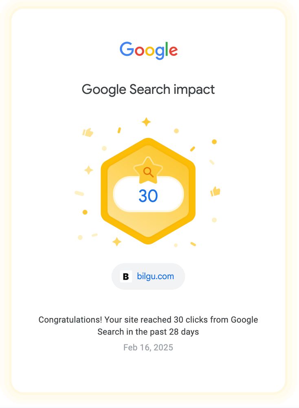
Task: Click the words 'Search in the past 28 days'
Action: click(148, 332)
